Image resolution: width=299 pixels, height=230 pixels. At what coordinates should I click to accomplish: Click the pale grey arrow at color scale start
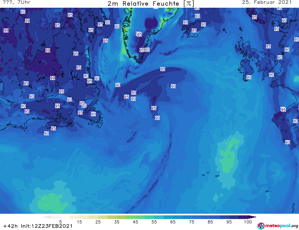click(47, 217)
